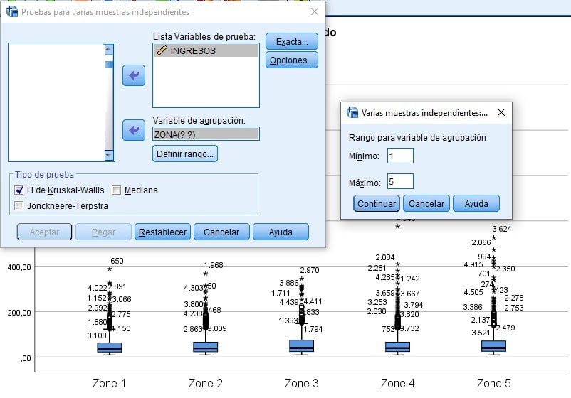The width and height of the screenshot is (571, 398).
Task: Click the upper blue arrow transfer button
Action: 133,75
